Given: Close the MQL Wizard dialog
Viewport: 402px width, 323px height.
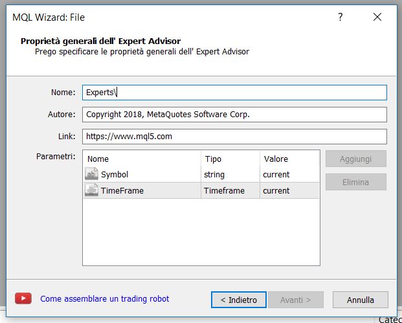Looking at the screenshot, I should (377, 17).
